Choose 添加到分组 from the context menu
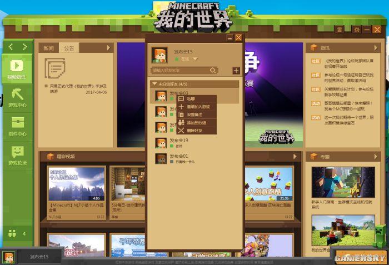 pyautogui.click(x=196, y=123)
